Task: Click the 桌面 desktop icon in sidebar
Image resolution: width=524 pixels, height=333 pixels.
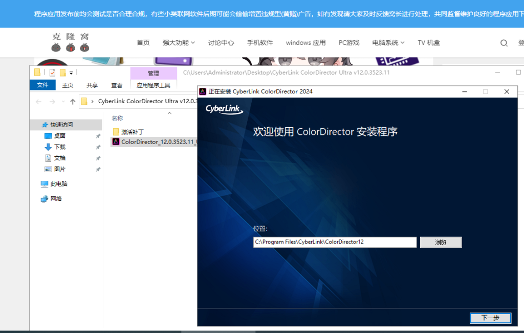Action: click(x=48, y=136)
